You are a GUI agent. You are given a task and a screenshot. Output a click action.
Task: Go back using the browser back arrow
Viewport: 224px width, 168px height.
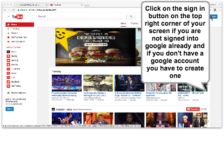click(5, 10)
